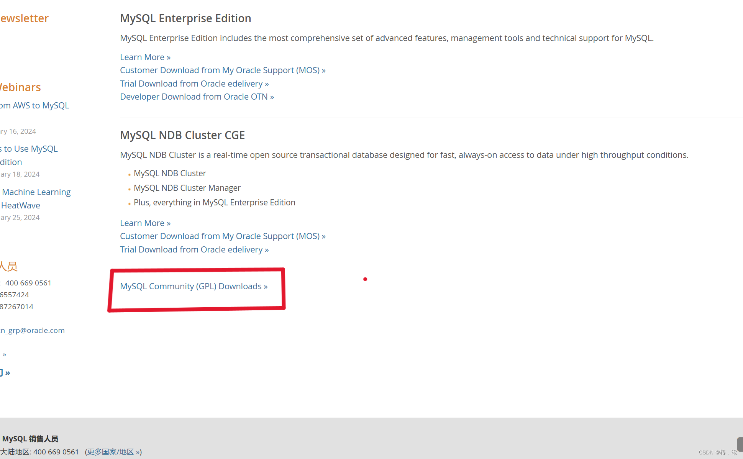Open NDB Cluster Customer Download from My Oracle Support
Viewport: 743px width, 459px height.
point(222,236)
